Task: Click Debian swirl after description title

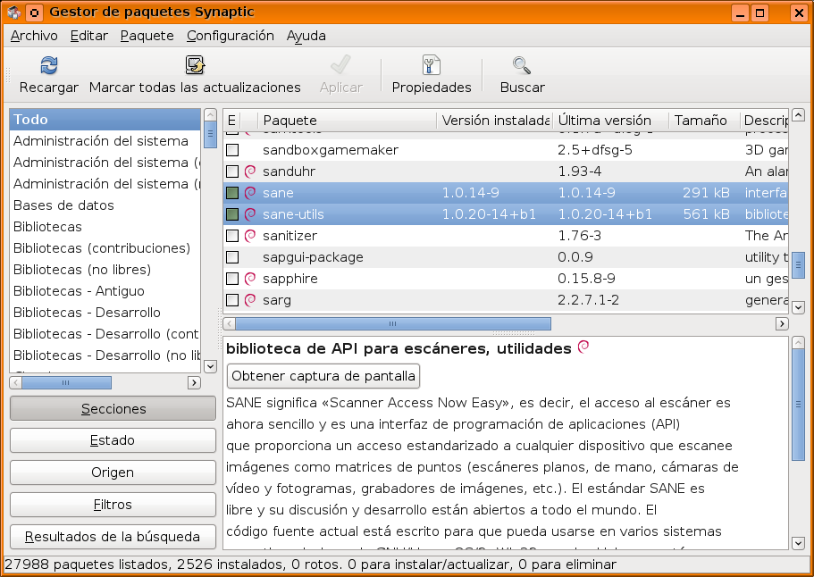Action: coord(583,347)
